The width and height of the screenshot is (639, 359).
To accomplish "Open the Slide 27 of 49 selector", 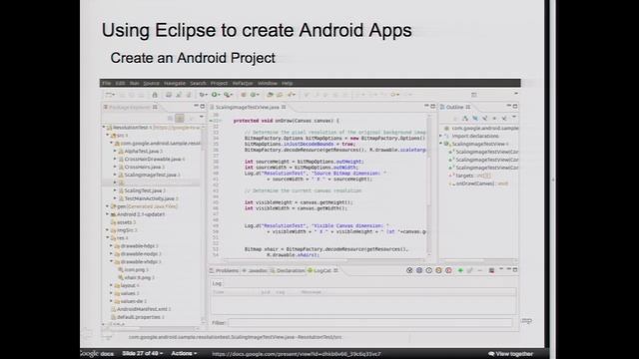I will (143, 353).
